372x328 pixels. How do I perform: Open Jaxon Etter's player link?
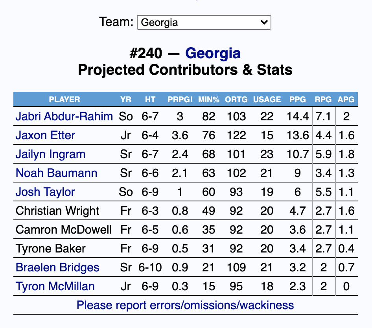click(45, 135)
